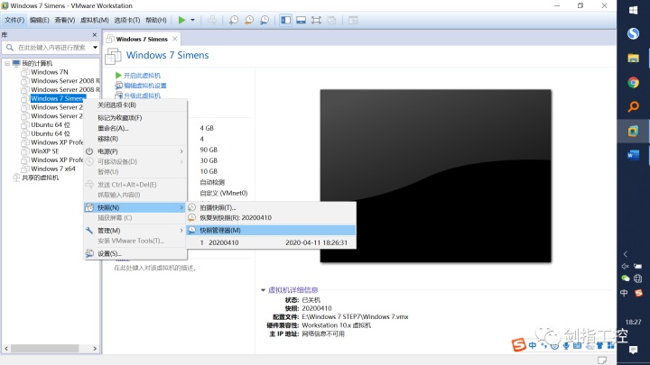Click the Revert to Snapshot toolbar icon
Screen dimensions: 650x365
[x=249, y=20]
